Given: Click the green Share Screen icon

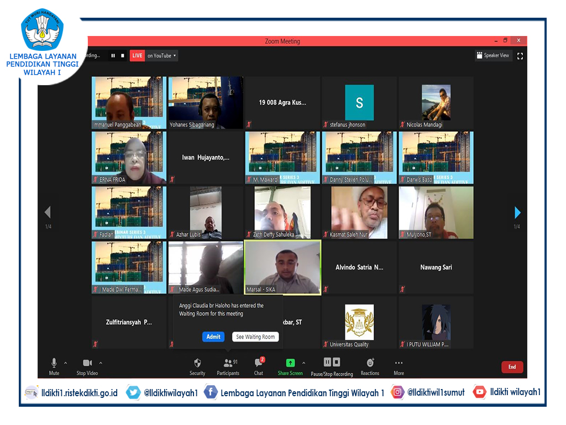Looking at the screenshot, I should click(290, 362).
